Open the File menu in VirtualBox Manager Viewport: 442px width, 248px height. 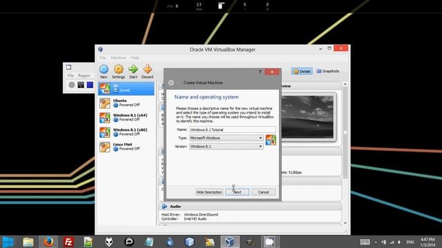(103, 58)
